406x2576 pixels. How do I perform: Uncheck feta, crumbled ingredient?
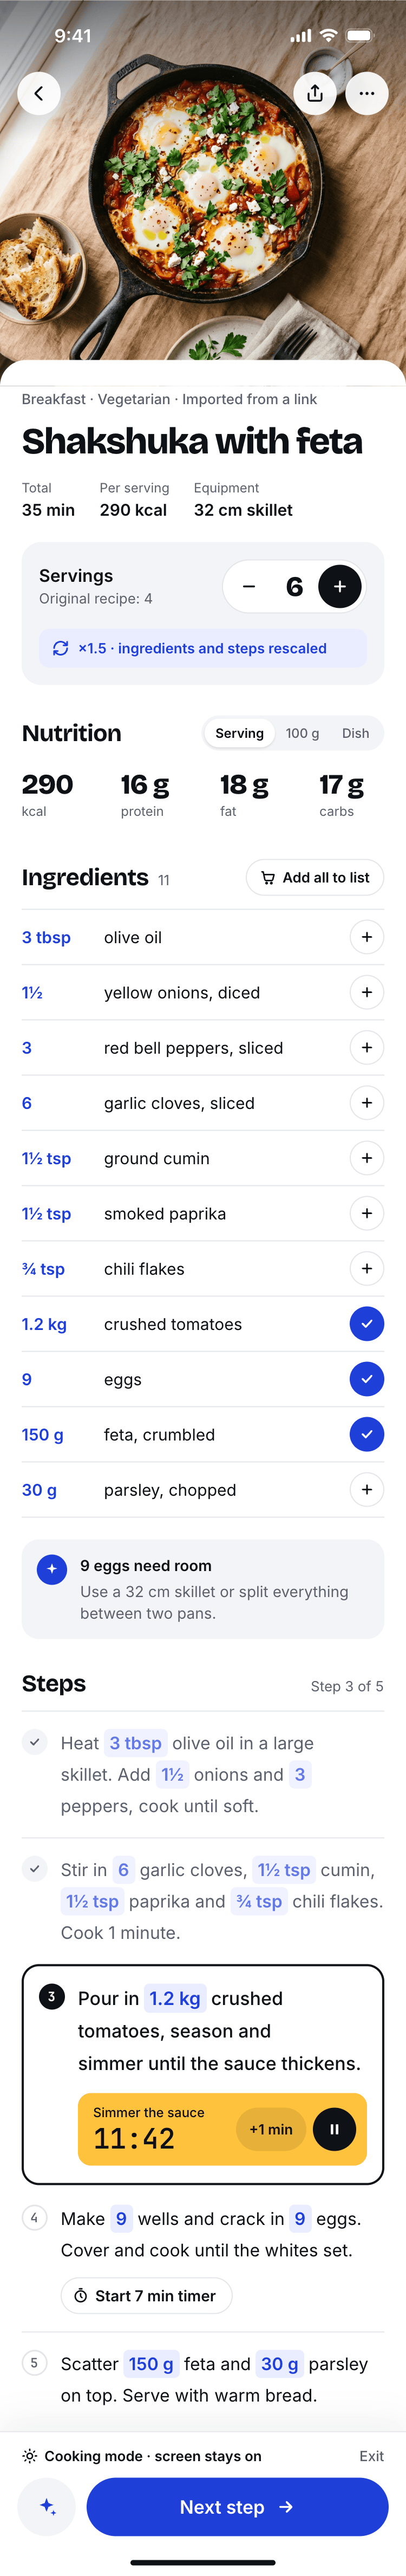pos(367,1434)
